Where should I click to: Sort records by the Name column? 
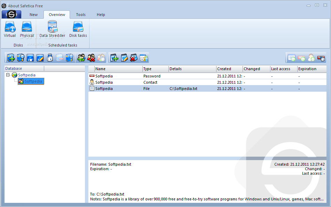[118, 69]
